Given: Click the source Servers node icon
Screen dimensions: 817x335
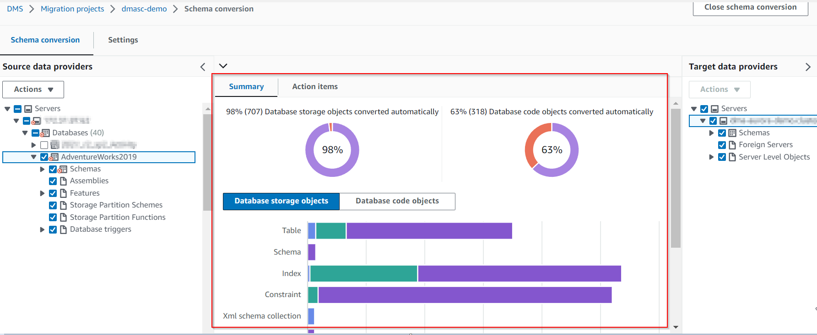Looking at the screenshot, I should click(x=28, y=109).
